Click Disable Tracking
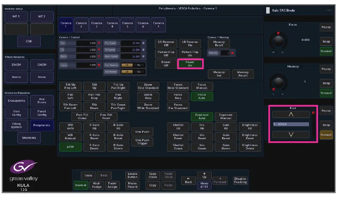The width and height of the screenshot is (345, 197). coord(240,180)
